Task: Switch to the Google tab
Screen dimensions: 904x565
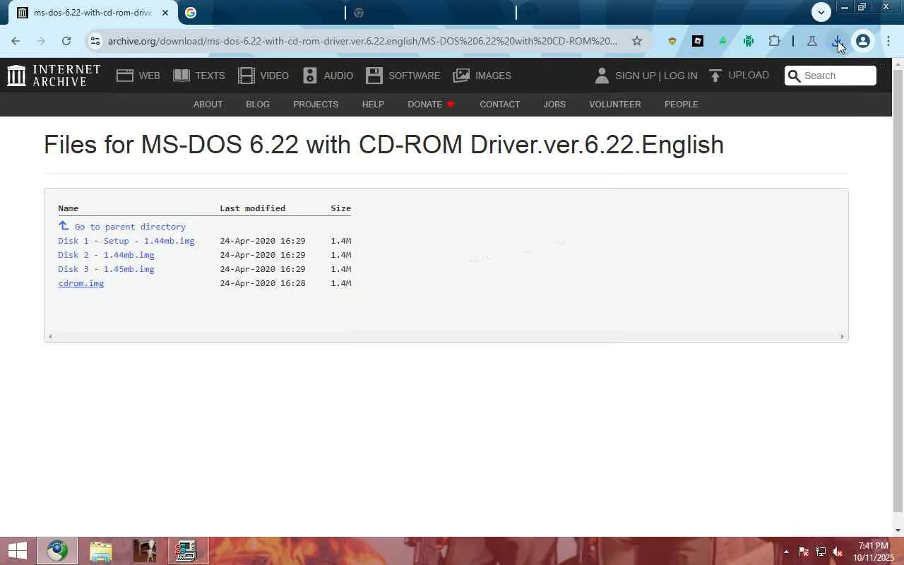Action: (x=260, y=13)
